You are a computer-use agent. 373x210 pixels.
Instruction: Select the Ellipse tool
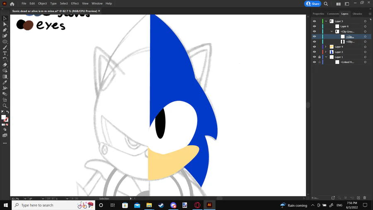pos(5,42)
